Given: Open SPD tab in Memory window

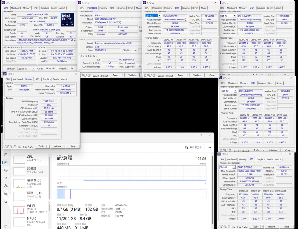Looking at the screenshot, I should pyautogui.click(x=37, y=79).
